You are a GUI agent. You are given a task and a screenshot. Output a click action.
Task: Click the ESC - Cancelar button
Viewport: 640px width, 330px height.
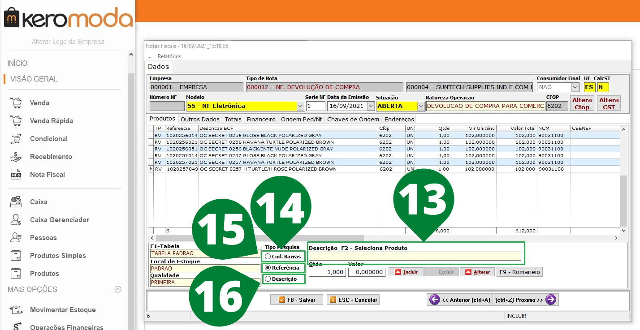click(354, 300)
